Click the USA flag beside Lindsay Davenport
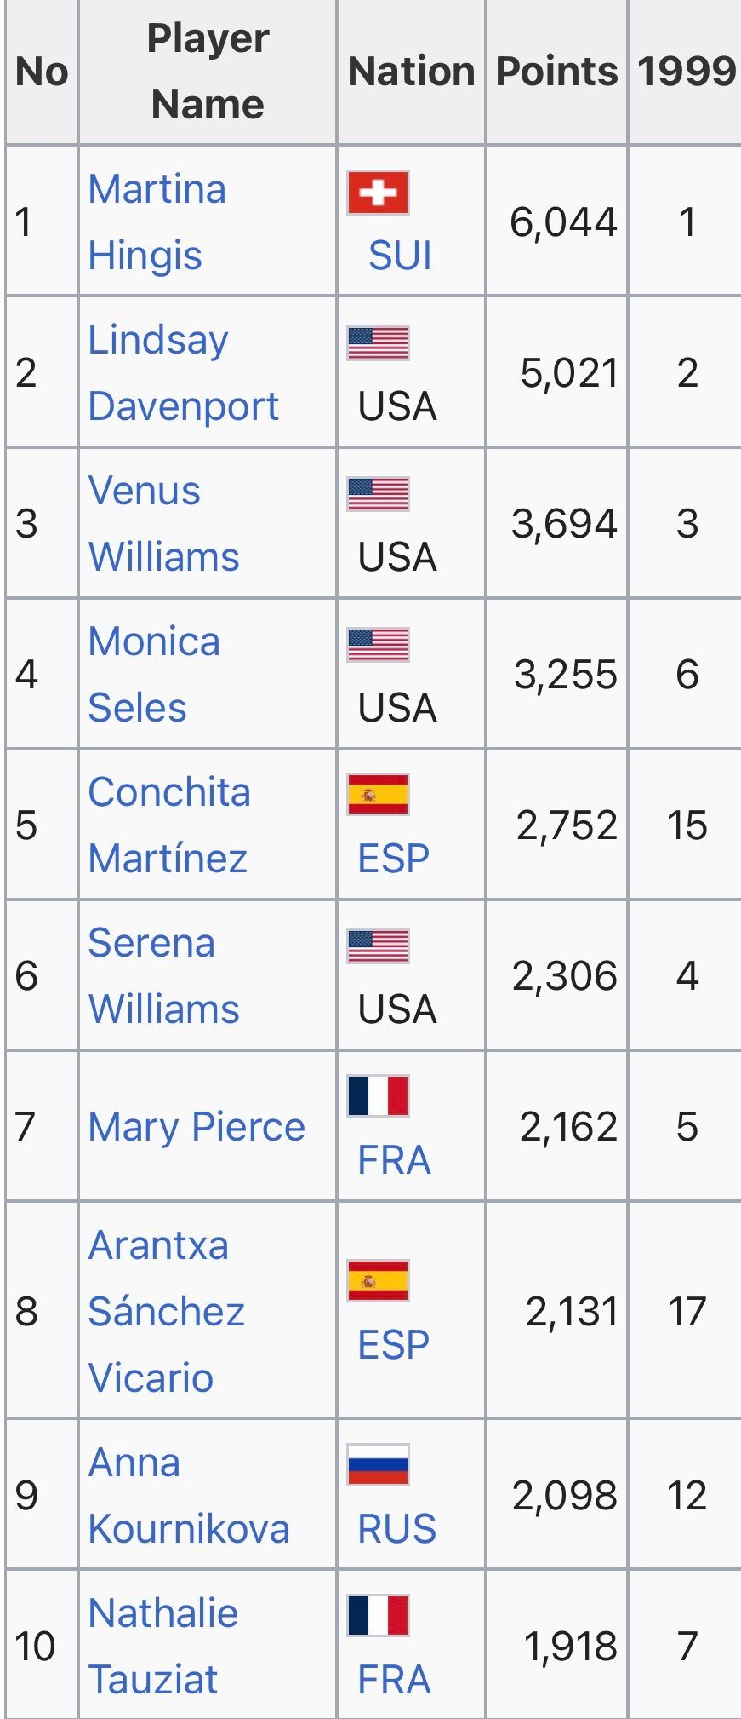 [x=378, y=343]
